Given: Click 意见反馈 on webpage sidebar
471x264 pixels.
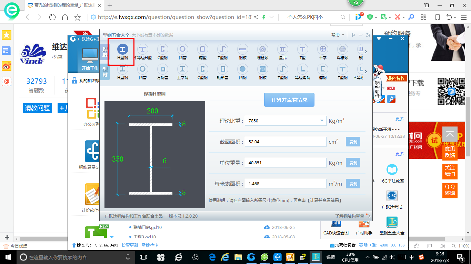Looking at the screenshot, I should pos(450,152).
